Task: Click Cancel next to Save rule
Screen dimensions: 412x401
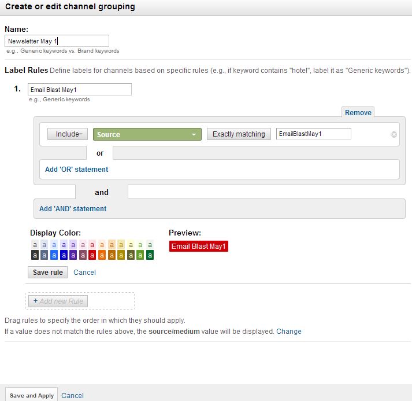Action: (84, 272)
